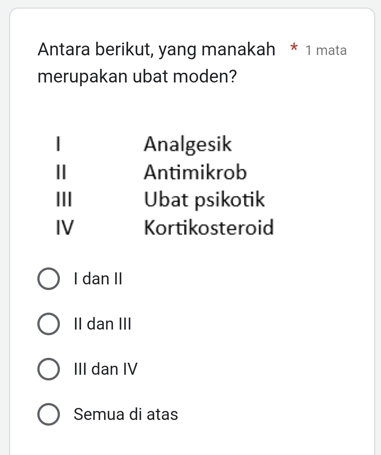Tap the "Semua di atas" label text
The height and width of the screenshot is (455, 381).
126,414
